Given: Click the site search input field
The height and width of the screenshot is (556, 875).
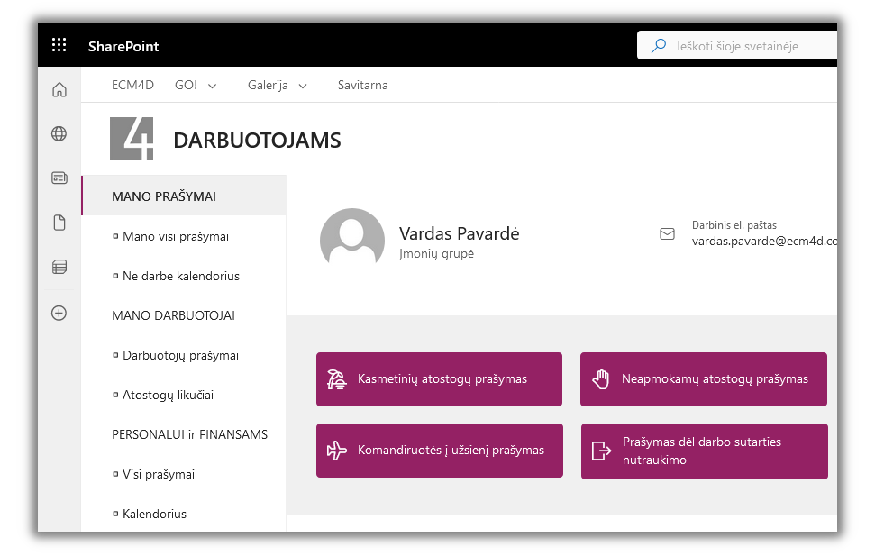Looking at the screenshot, I should (x=748, y=46).
